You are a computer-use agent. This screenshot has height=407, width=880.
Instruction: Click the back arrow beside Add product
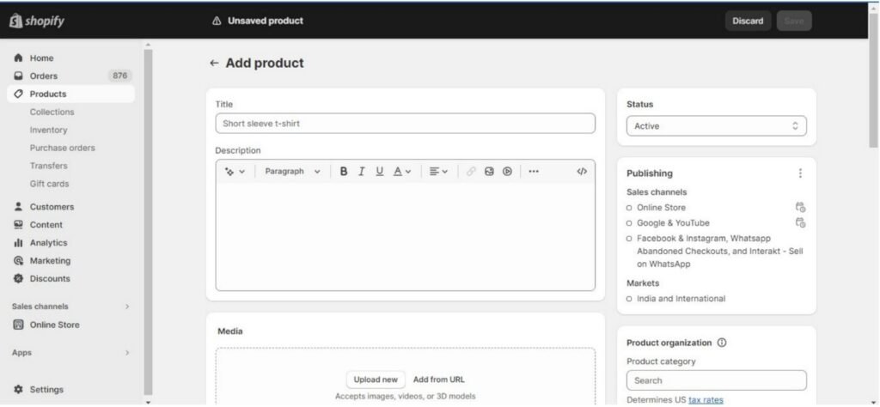click(x=214, y=63)
